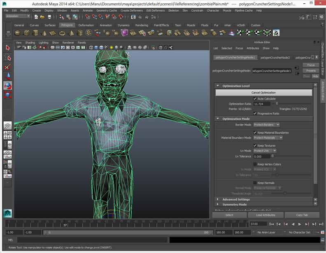Click the polygon cone shelf icon
The height and width of the screenshot is (253, 326).
pyautogui.click(x=45, y=33)
